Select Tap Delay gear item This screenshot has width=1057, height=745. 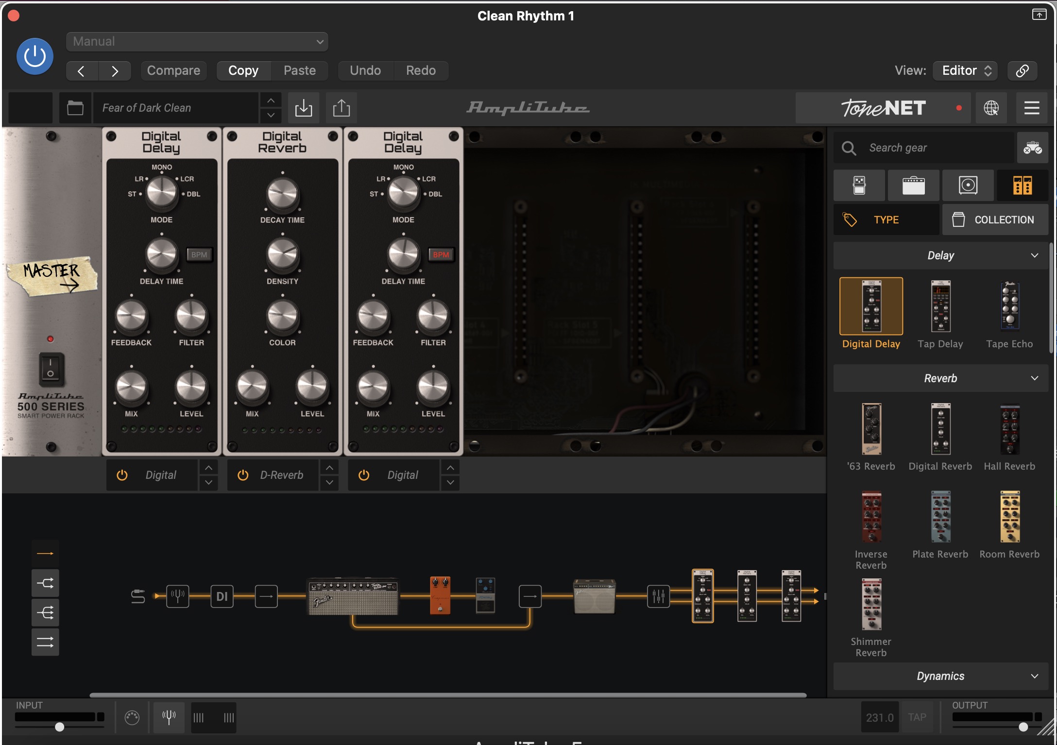[x=940, y=314]
